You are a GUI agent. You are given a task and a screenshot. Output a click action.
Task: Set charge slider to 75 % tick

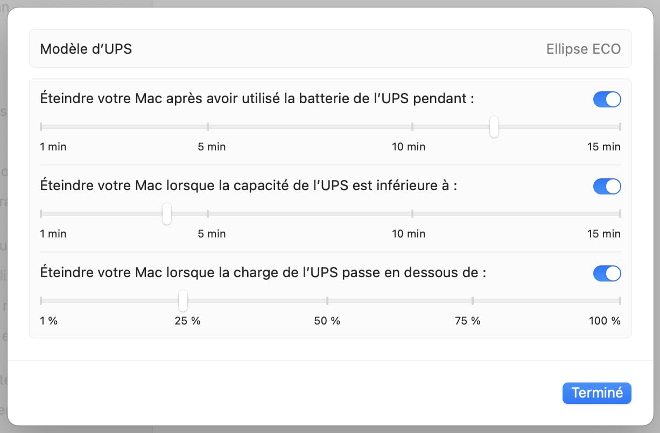473,301
